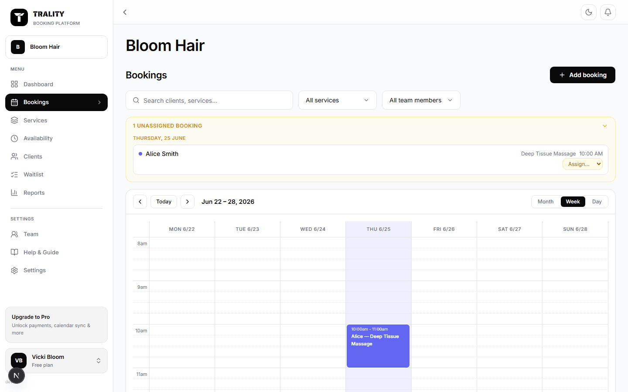Image resolution: width=628 pixels, height=392 pixels.
Task: Switch to Day view
Action: pos(597,202)
